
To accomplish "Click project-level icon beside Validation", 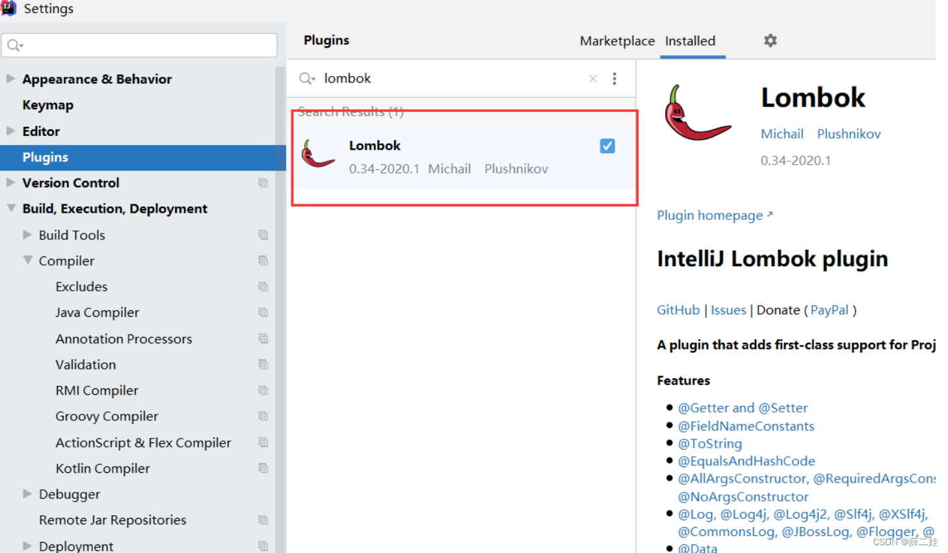I will [263, 364].
